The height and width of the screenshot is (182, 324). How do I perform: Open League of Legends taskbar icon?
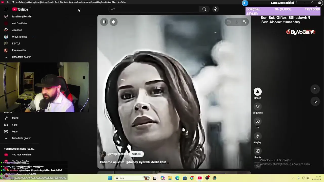click(x=214, y=178)
